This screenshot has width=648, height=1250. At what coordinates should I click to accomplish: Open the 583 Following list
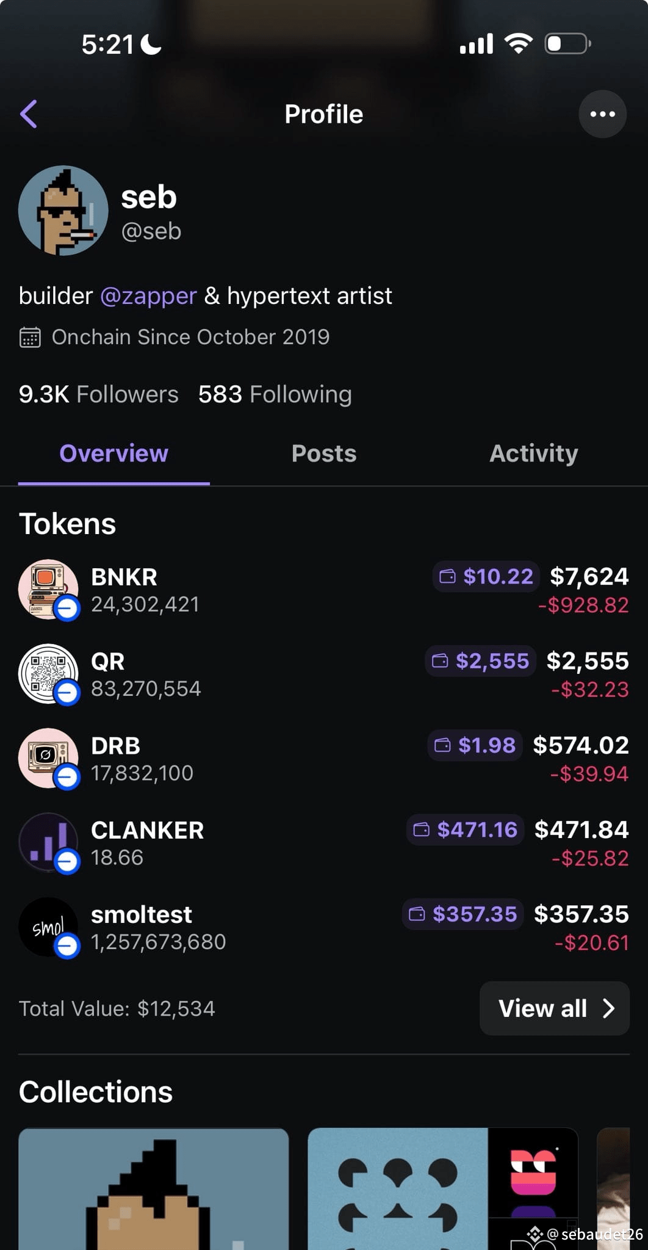coord(275,394)
